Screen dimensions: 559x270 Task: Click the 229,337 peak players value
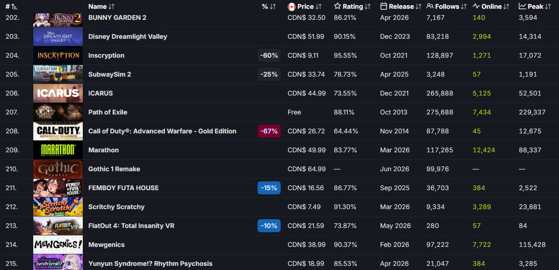(x=532, y=112)
